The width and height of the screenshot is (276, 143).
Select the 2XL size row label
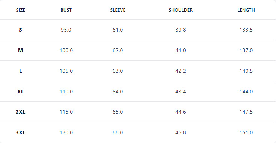click(x=20, y=112)
